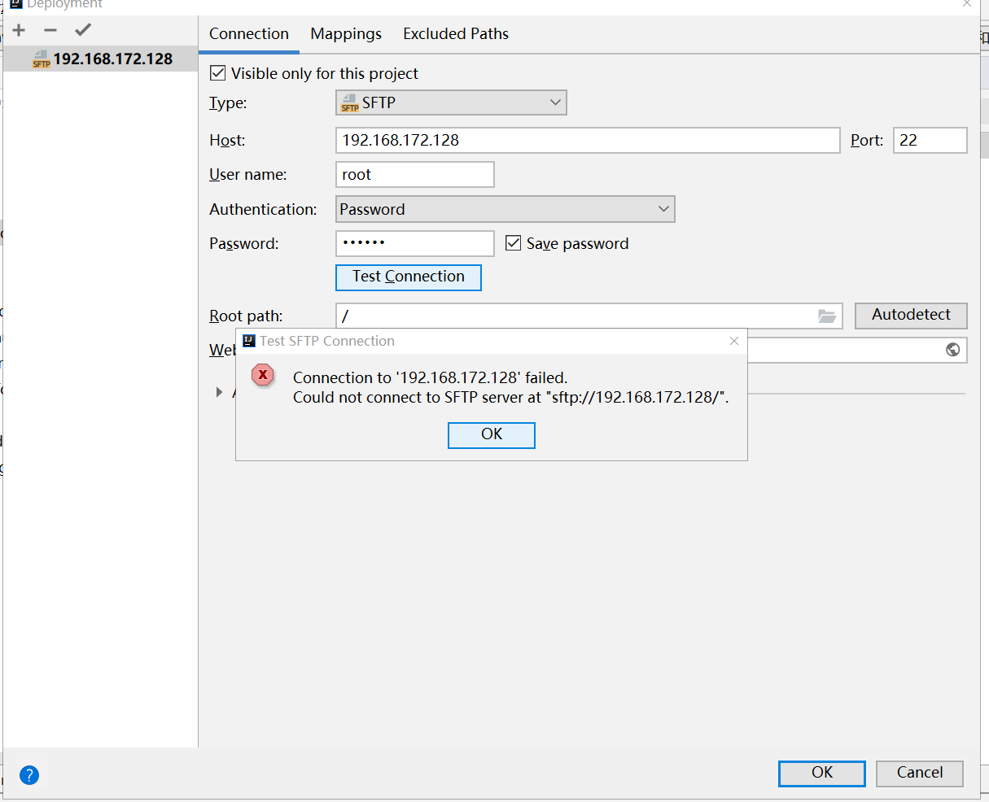Close the Test SFTP Connection dialog
The height and width of the screenshot is (802, 989).
(x=734, y=341)
